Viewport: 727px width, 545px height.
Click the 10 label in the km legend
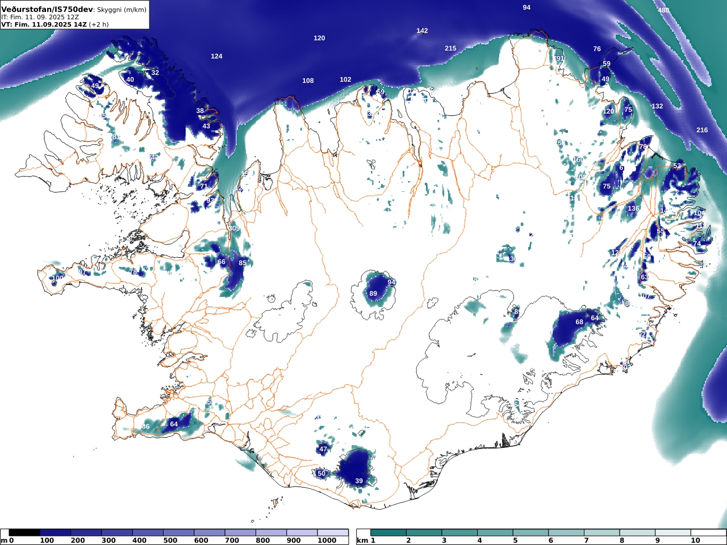[695, 540]
